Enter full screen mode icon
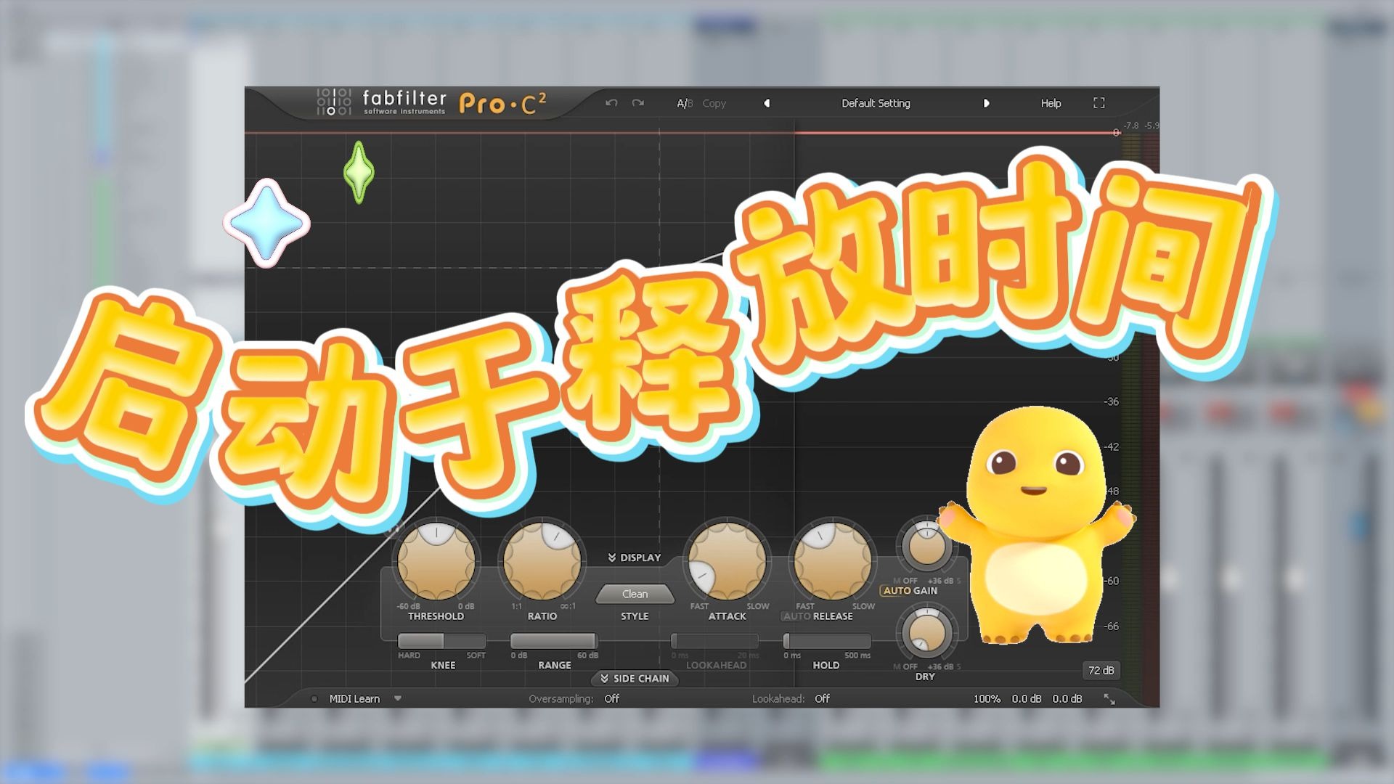 point(1099,103)
